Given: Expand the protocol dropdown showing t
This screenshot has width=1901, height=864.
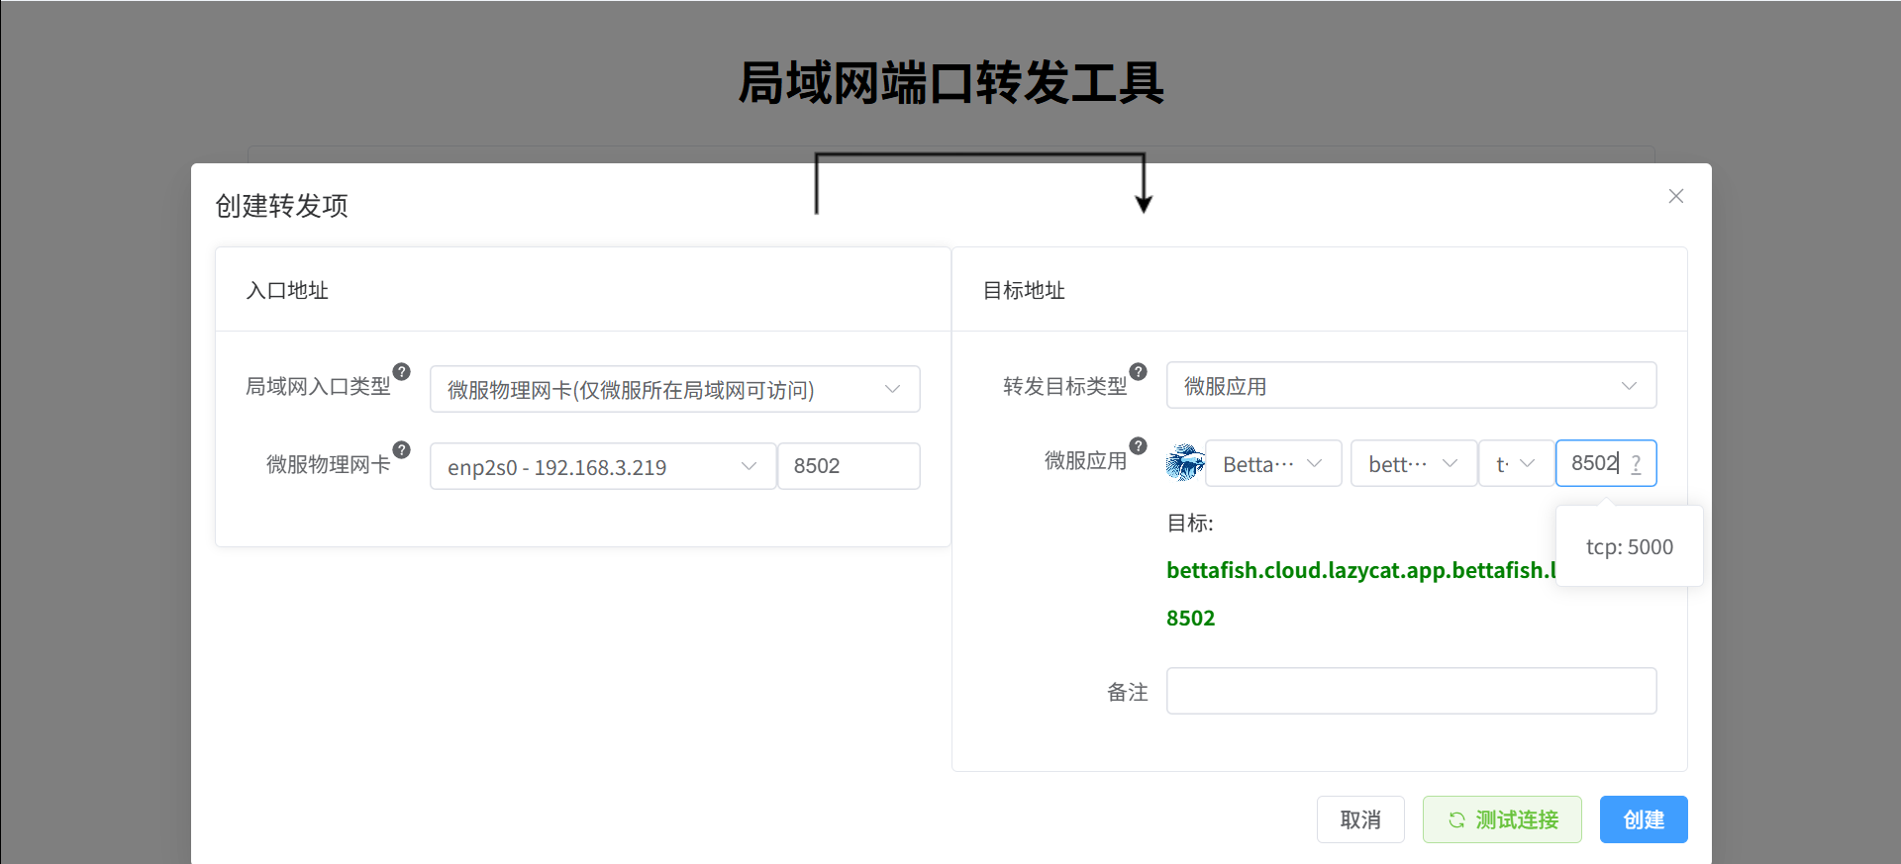Looking at the screenshot, I should [x=1516, y=463].
